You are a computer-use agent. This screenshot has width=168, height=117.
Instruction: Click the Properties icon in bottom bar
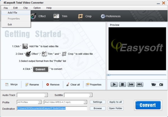tap(88, 85)
